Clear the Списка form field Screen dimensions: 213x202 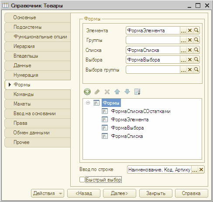pos(190,50)
